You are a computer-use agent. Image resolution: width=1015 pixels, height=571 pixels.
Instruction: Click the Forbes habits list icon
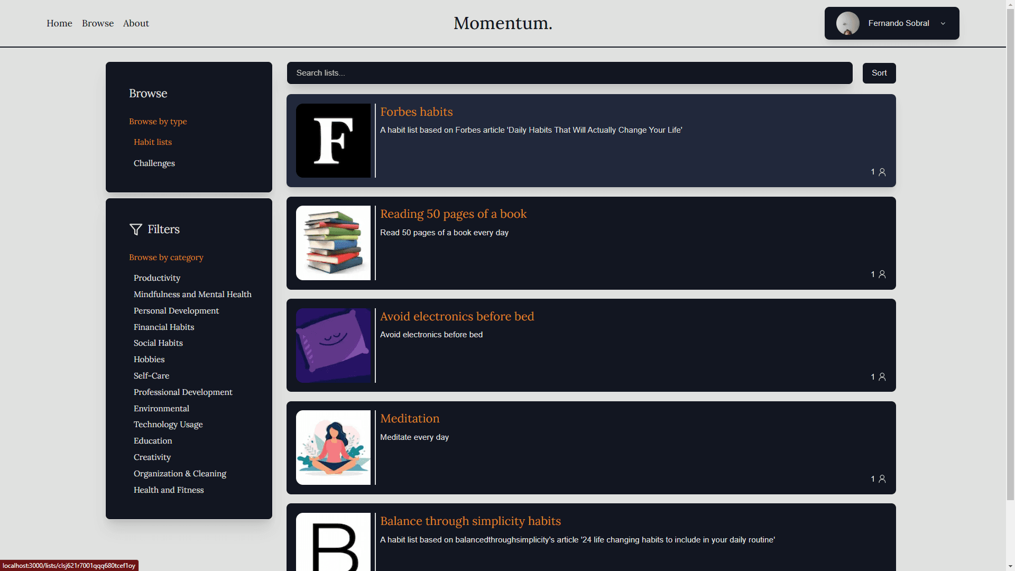pos(333,140)
